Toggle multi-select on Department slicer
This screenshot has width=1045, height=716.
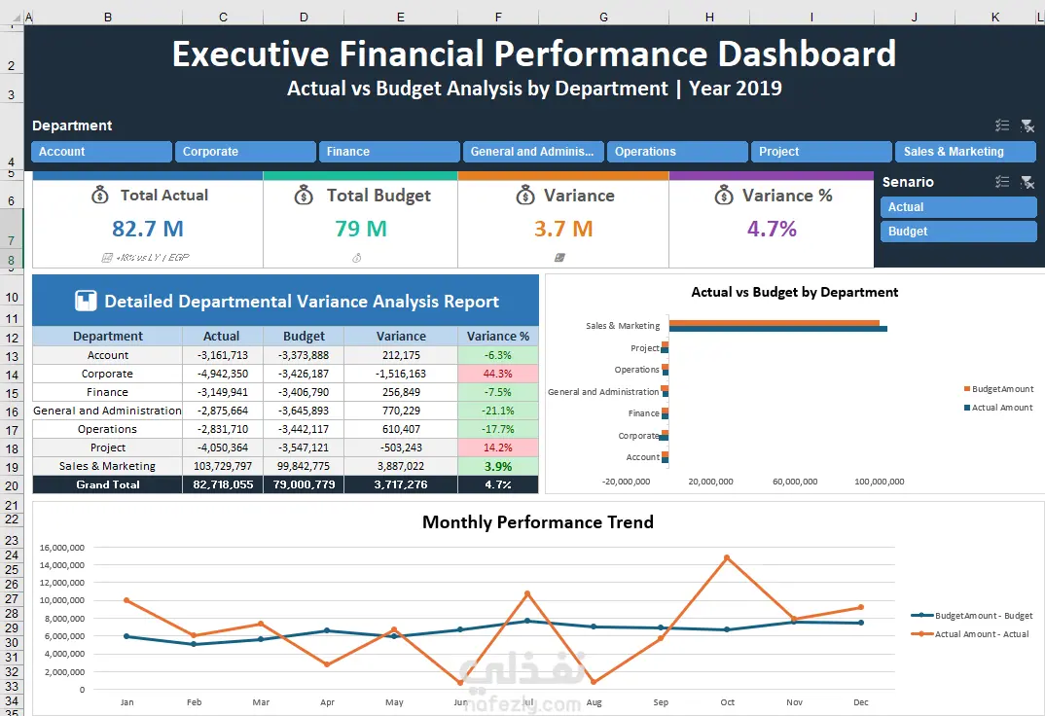[1002, 125]
